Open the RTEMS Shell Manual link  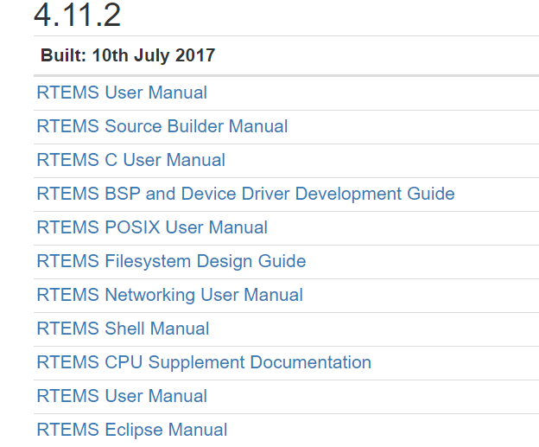[123, 329]
